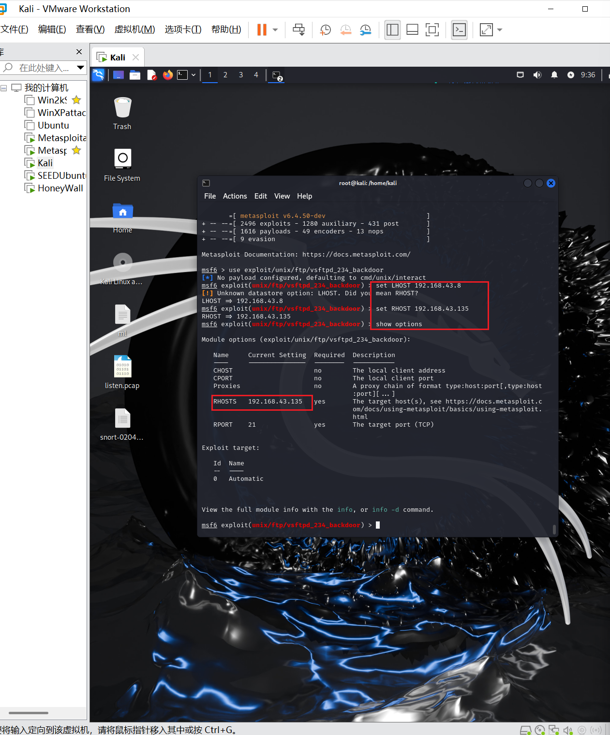
Task: Open the terminal View menu
Action: click(x=282, y=196)
